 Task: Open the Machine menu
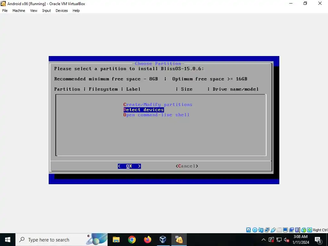click(x=19, y=11)
